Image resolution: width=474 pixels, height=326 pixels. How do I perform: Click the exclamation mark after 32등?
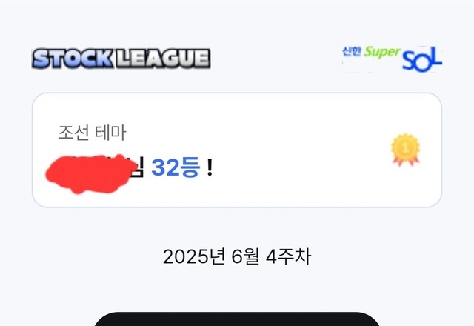click(x=210, y=167)
